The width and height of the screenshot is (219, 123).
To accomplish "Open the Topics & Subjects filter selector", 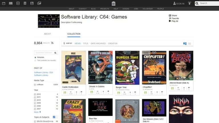I will (54, 117).
